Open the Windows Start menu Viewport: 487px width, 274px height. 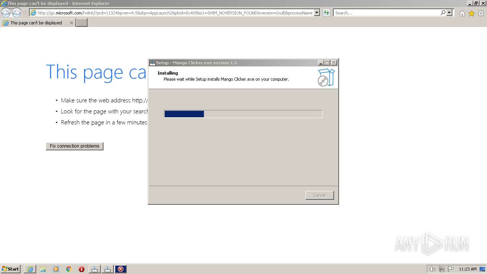[10, 269]
